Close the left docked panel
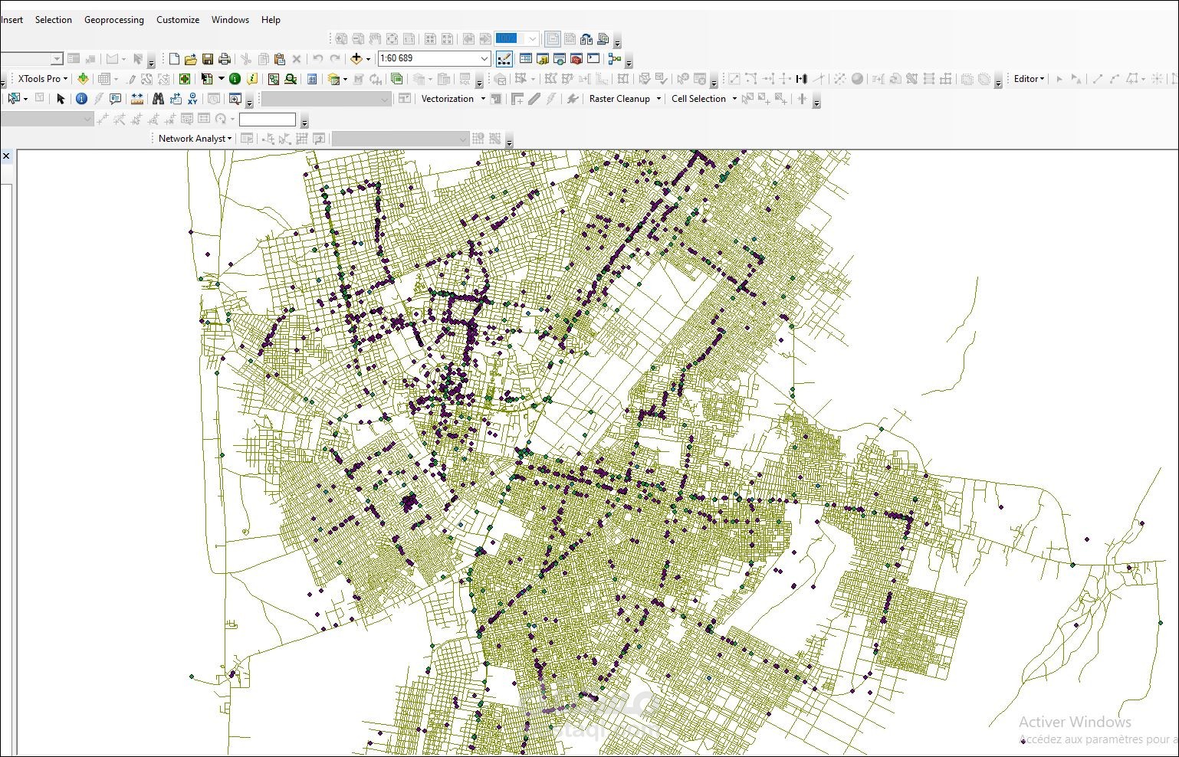This screenshot has width=1179, height=757. (6, 156)
